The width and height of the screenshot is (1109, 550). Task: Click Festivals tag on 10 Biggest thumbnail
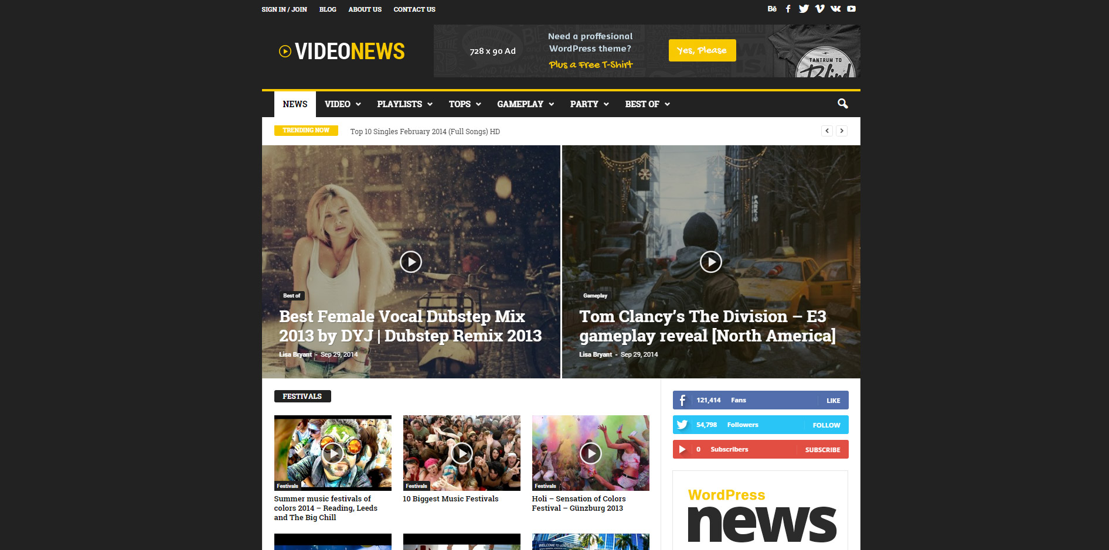(416, 486)
